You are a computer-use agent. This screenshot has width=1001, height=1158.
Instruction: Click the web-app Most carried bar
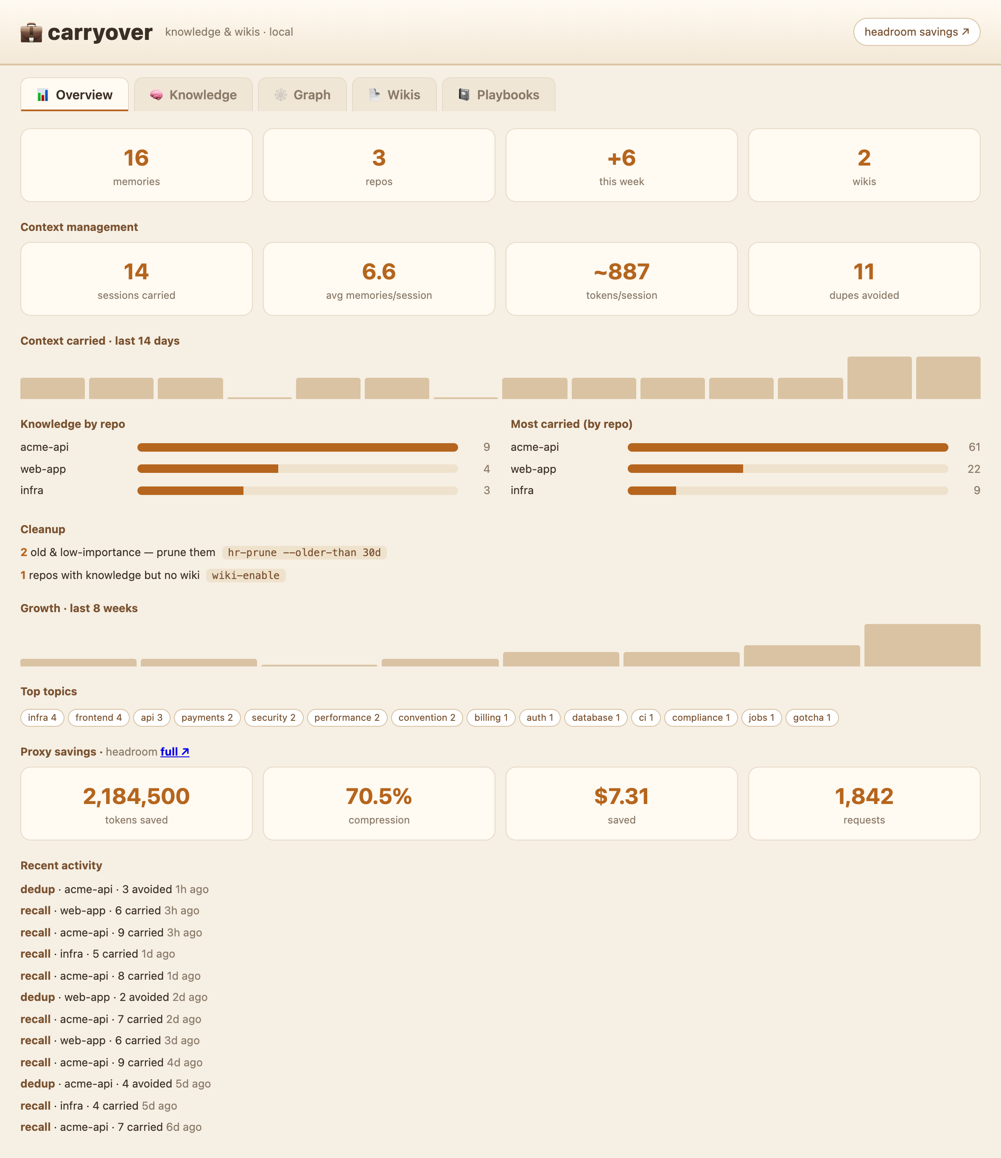click(x=788, y=469)
